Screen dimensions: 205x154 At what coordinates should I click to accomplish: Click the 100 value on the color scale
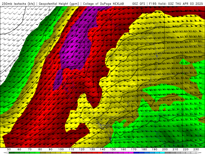coord(61,149)
